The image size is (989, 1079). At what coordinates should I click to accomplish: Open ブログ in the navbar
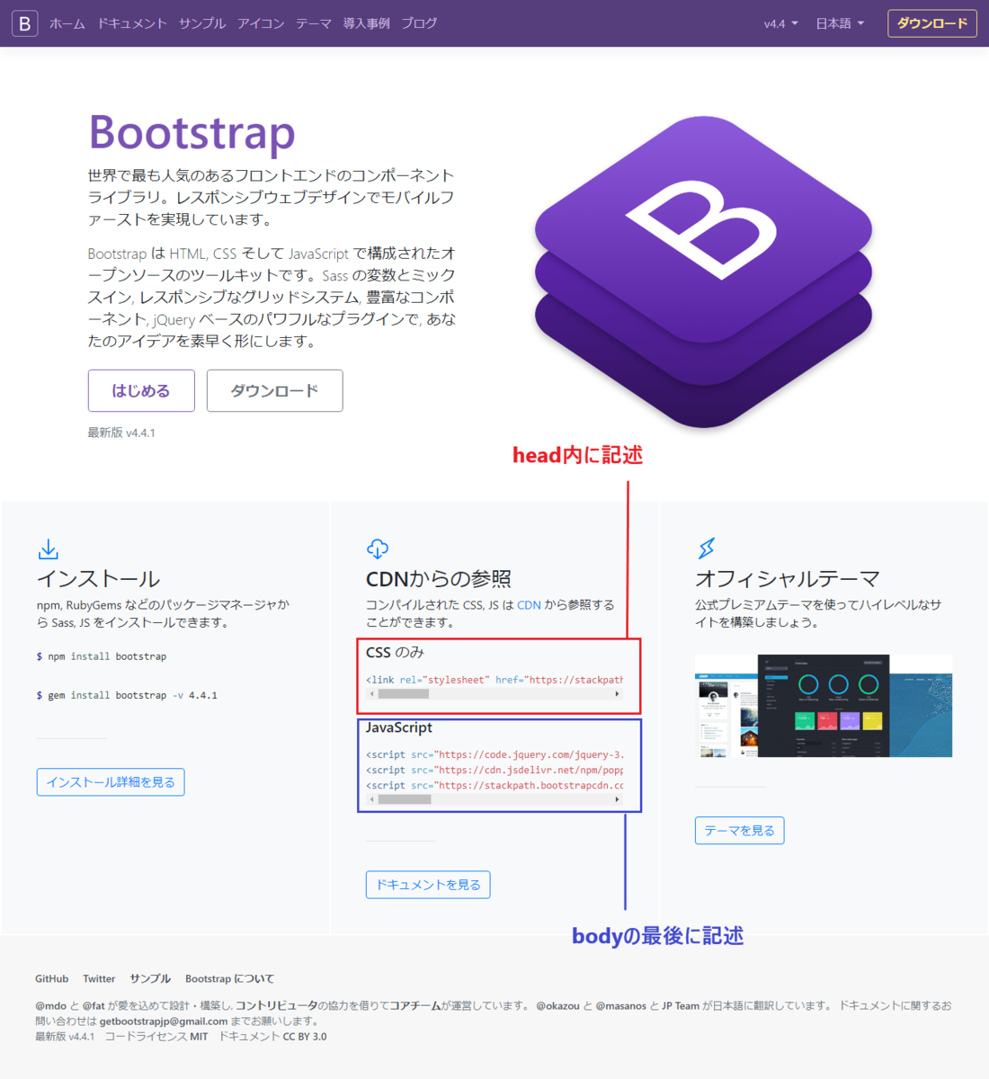pos(419,23)
